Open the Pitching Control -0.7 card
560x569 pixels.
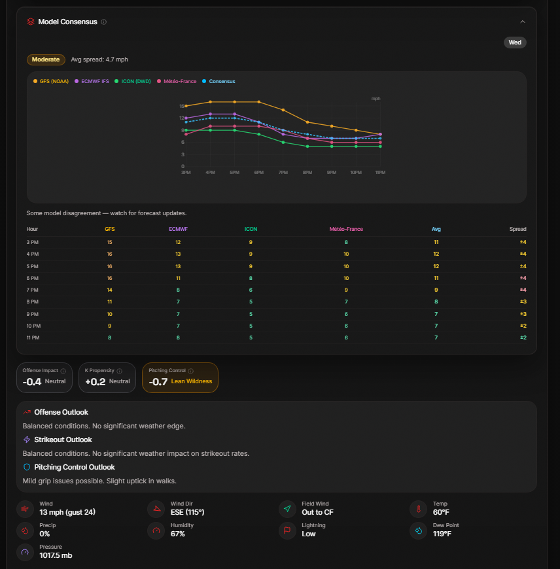click(180, 377)
